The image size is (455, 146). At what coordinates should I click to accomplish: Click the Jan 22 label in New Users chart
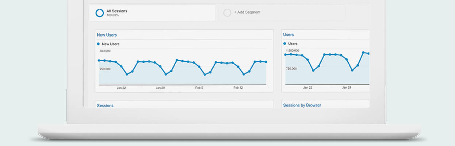pos(121,88)
